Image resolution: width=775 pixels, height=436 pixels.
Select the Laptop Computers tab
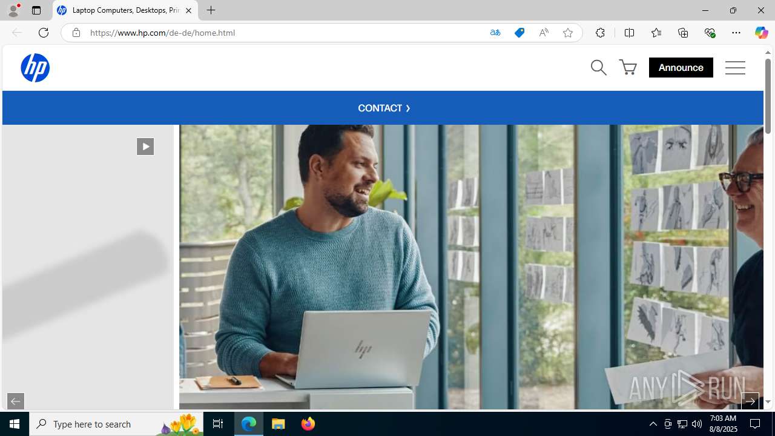click(125, 10)
